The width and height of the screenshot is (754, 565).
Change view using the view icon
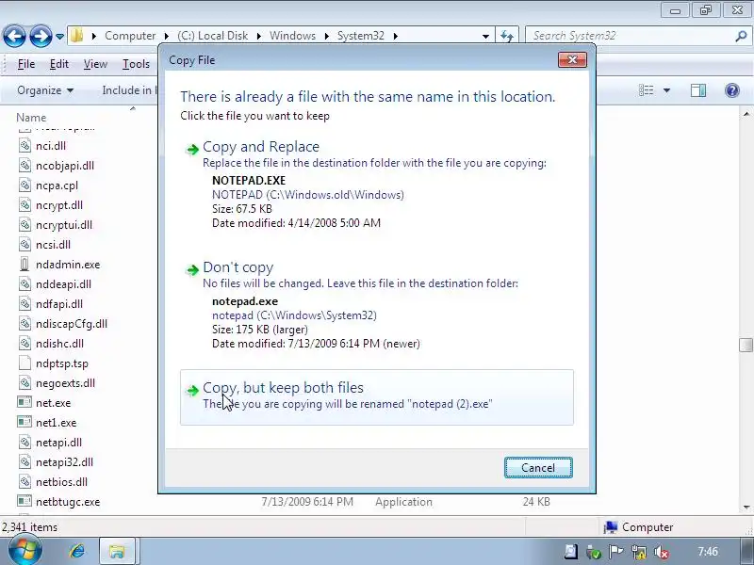(646, 90)
